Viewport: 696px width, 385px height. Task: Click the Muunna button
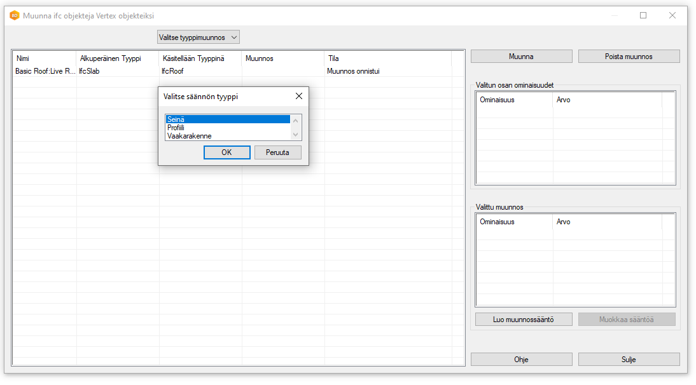521,57
